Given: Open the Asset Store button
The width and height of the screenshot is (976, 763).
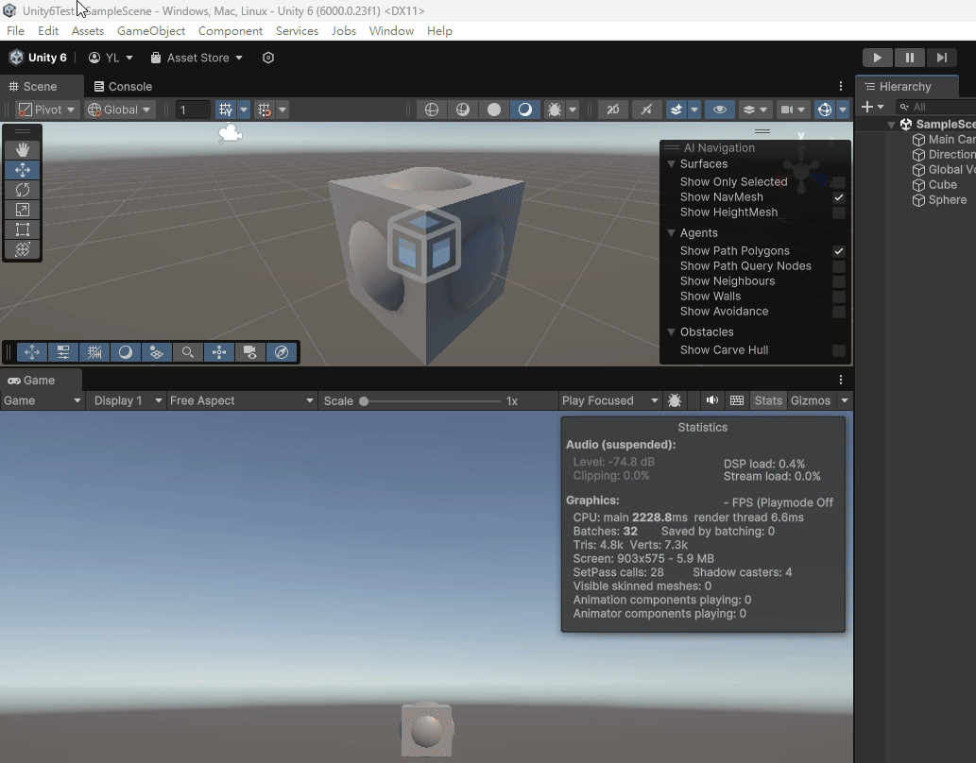Looking at the screenshot, I should point(197,58).
